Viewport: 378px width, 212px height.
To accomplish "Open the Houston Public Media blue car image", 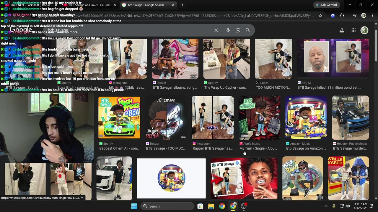I will click(x=350, y=117).
